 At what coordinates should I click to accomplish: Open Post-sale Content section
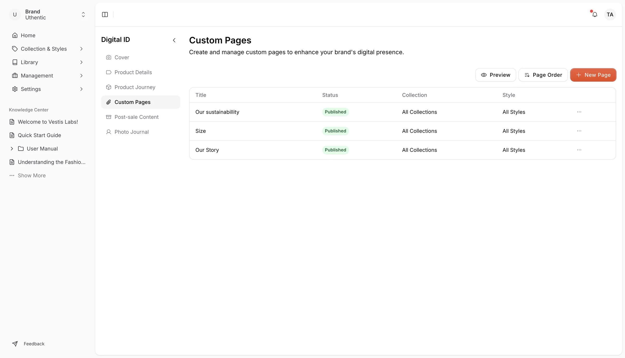141,117
